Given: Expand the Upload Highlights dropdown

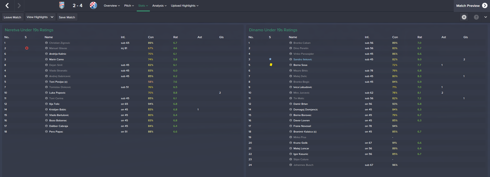Looking at the screenshot, I should coord(185,6).
